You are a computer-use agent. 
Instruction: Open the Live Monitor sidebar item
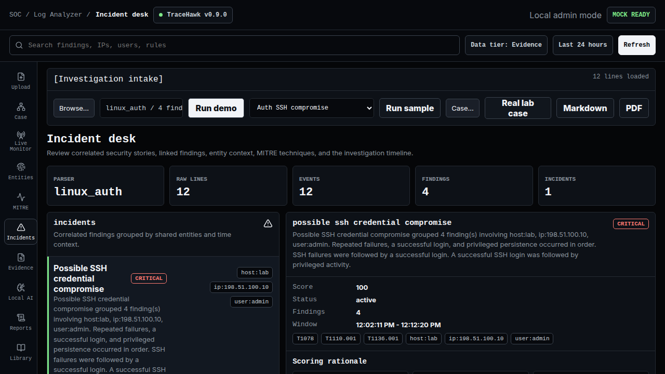pos(21,141)
